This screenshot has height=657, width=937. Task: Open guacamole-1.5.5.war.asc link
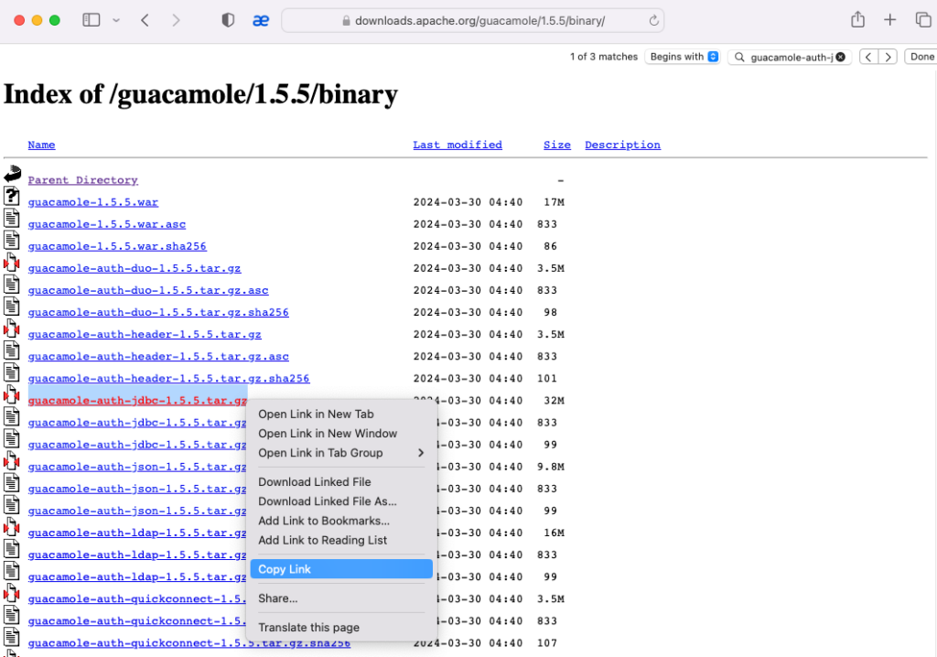point(106,224)
